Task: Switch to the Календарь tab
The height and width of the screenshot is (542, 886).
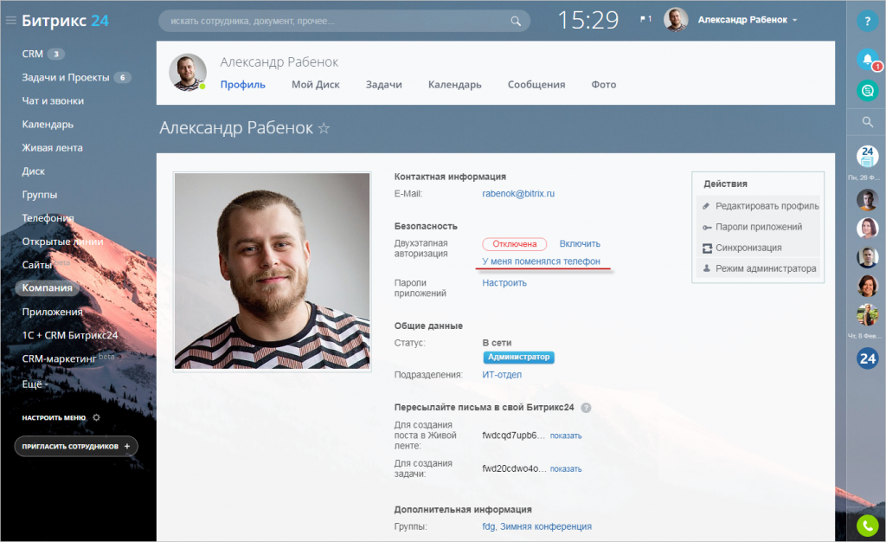Action: 455,84
